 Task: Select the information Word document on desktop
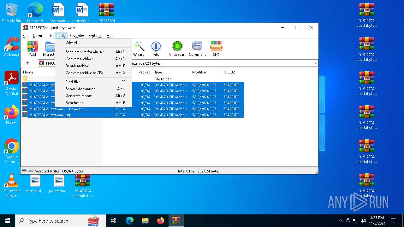pyautogui.click(x=59, y=13)
